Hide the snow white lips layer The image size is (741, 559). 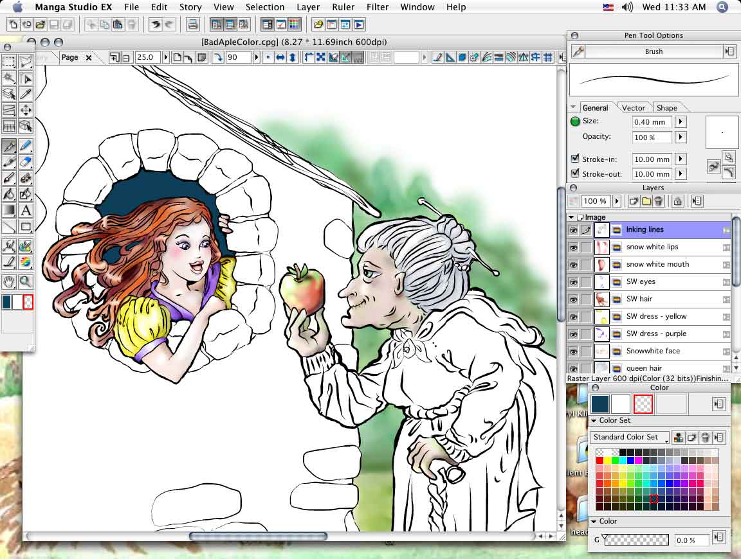[573, 247]
